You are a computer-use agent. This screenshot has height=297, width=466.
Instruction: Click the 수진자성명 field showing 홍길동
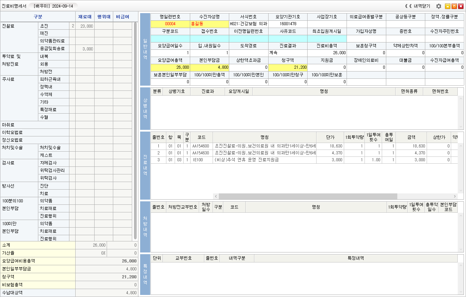pyautogui.click(x=209, y=24)
